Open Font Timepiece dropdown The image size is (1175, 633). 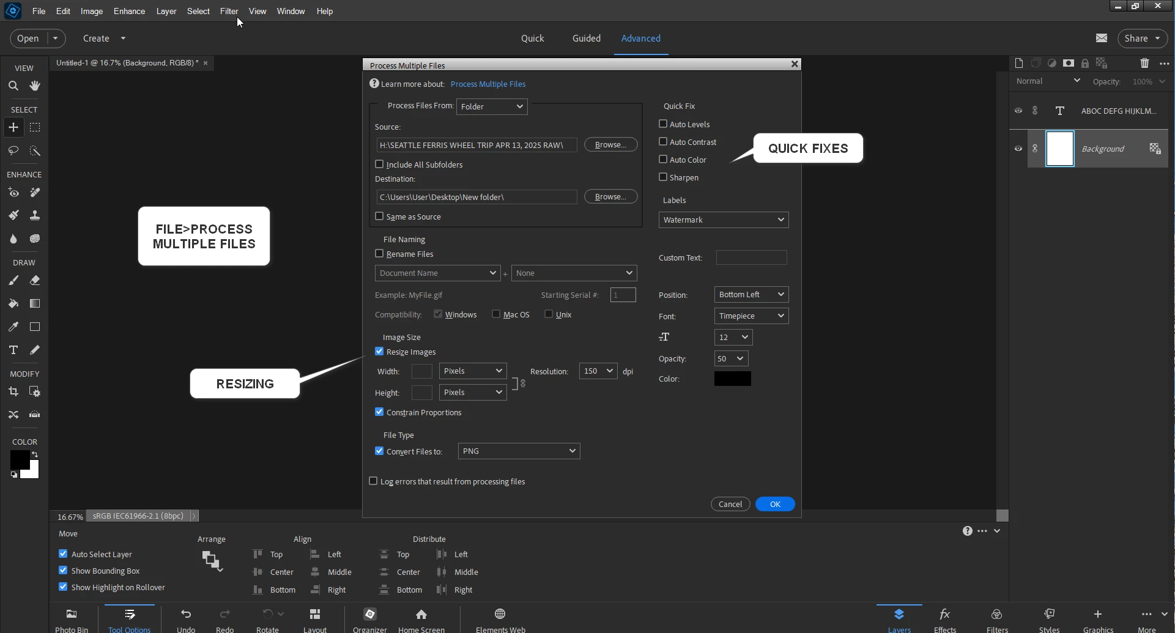point(751,316)
